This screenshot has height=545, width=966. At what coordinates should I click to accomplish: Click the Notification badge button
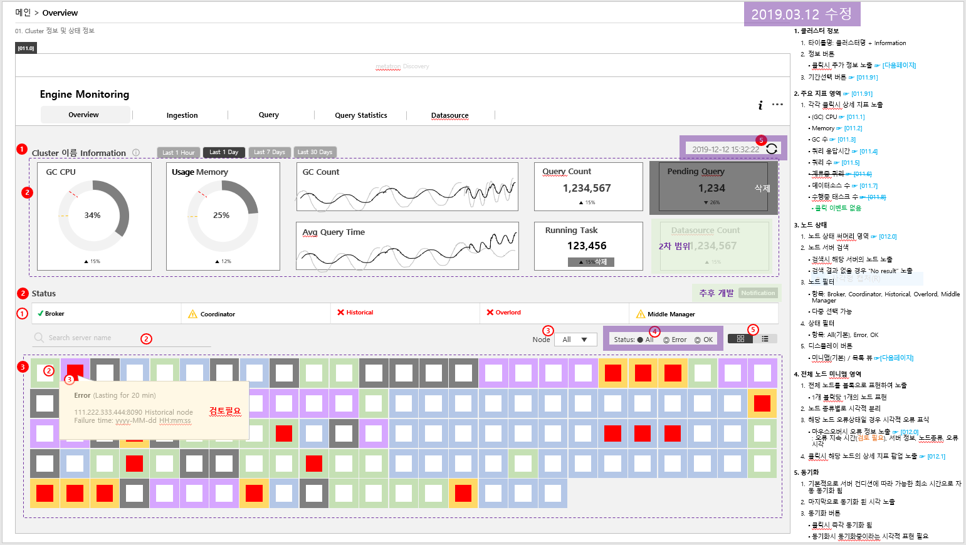pyautogui.click(x=757, y=293)
